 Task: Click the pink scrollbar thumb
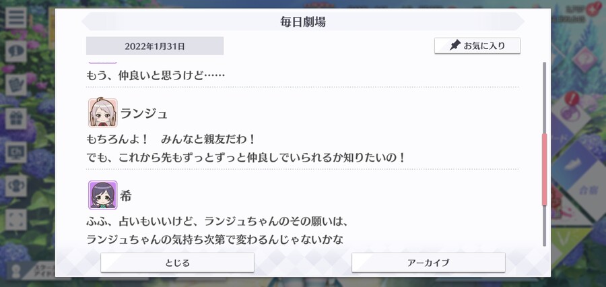(545, 170)
